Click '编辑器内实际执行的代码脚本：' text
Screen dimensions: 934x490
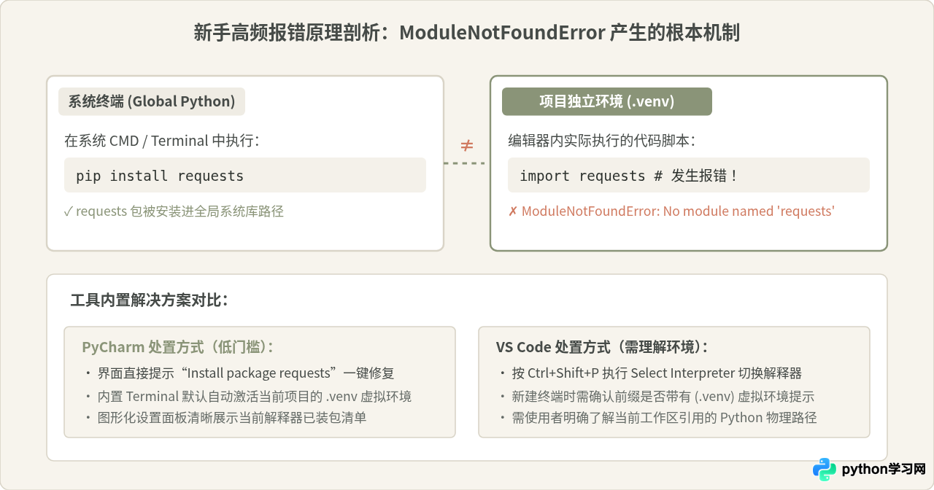(x=602, y=141)
